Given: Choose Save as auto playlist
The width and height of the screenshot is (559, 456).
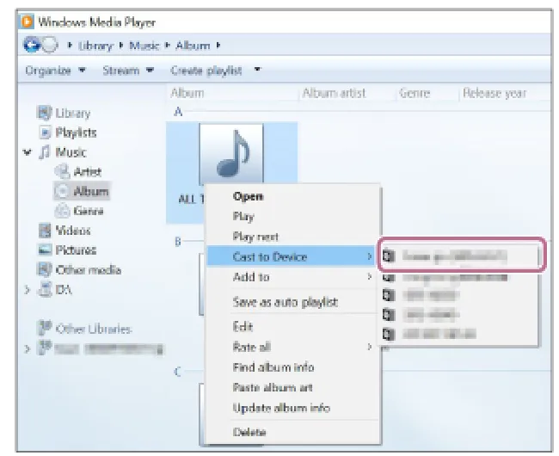Looking at the screenshot, I should [x=291, y=302].
